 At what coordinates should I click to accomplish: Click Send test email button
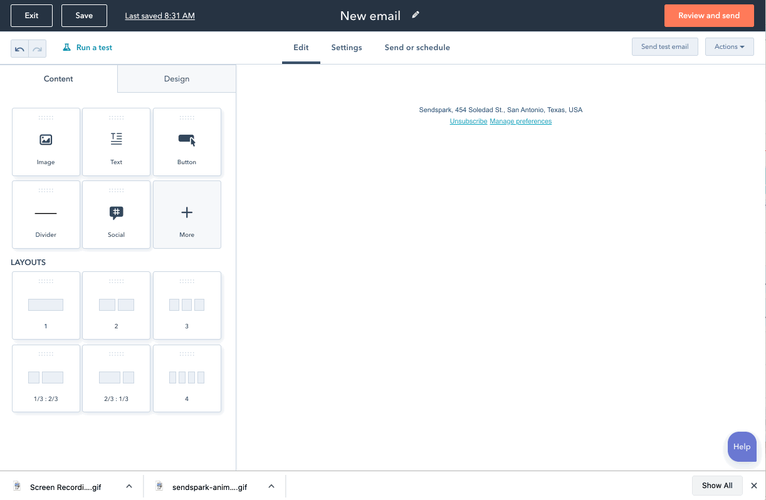coord(664,47)
